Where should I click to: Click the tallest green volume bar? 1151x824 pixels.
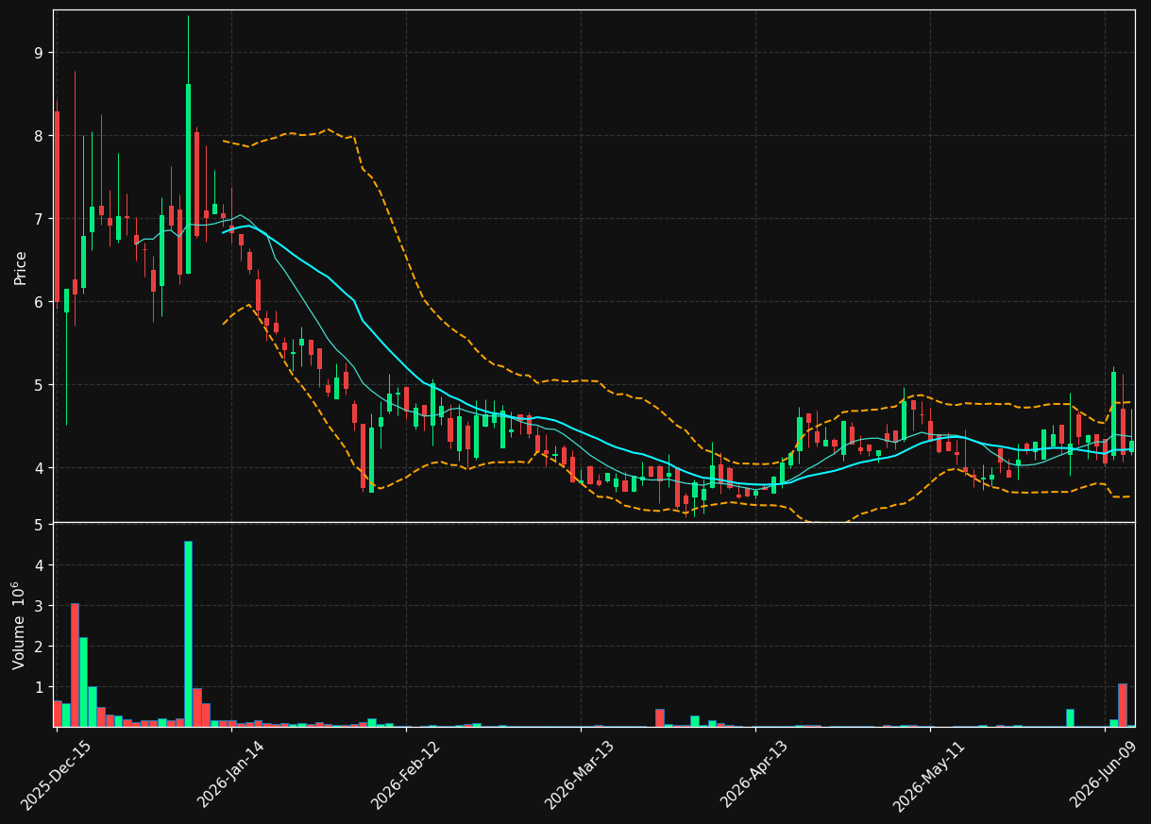(x=188, y=633)
